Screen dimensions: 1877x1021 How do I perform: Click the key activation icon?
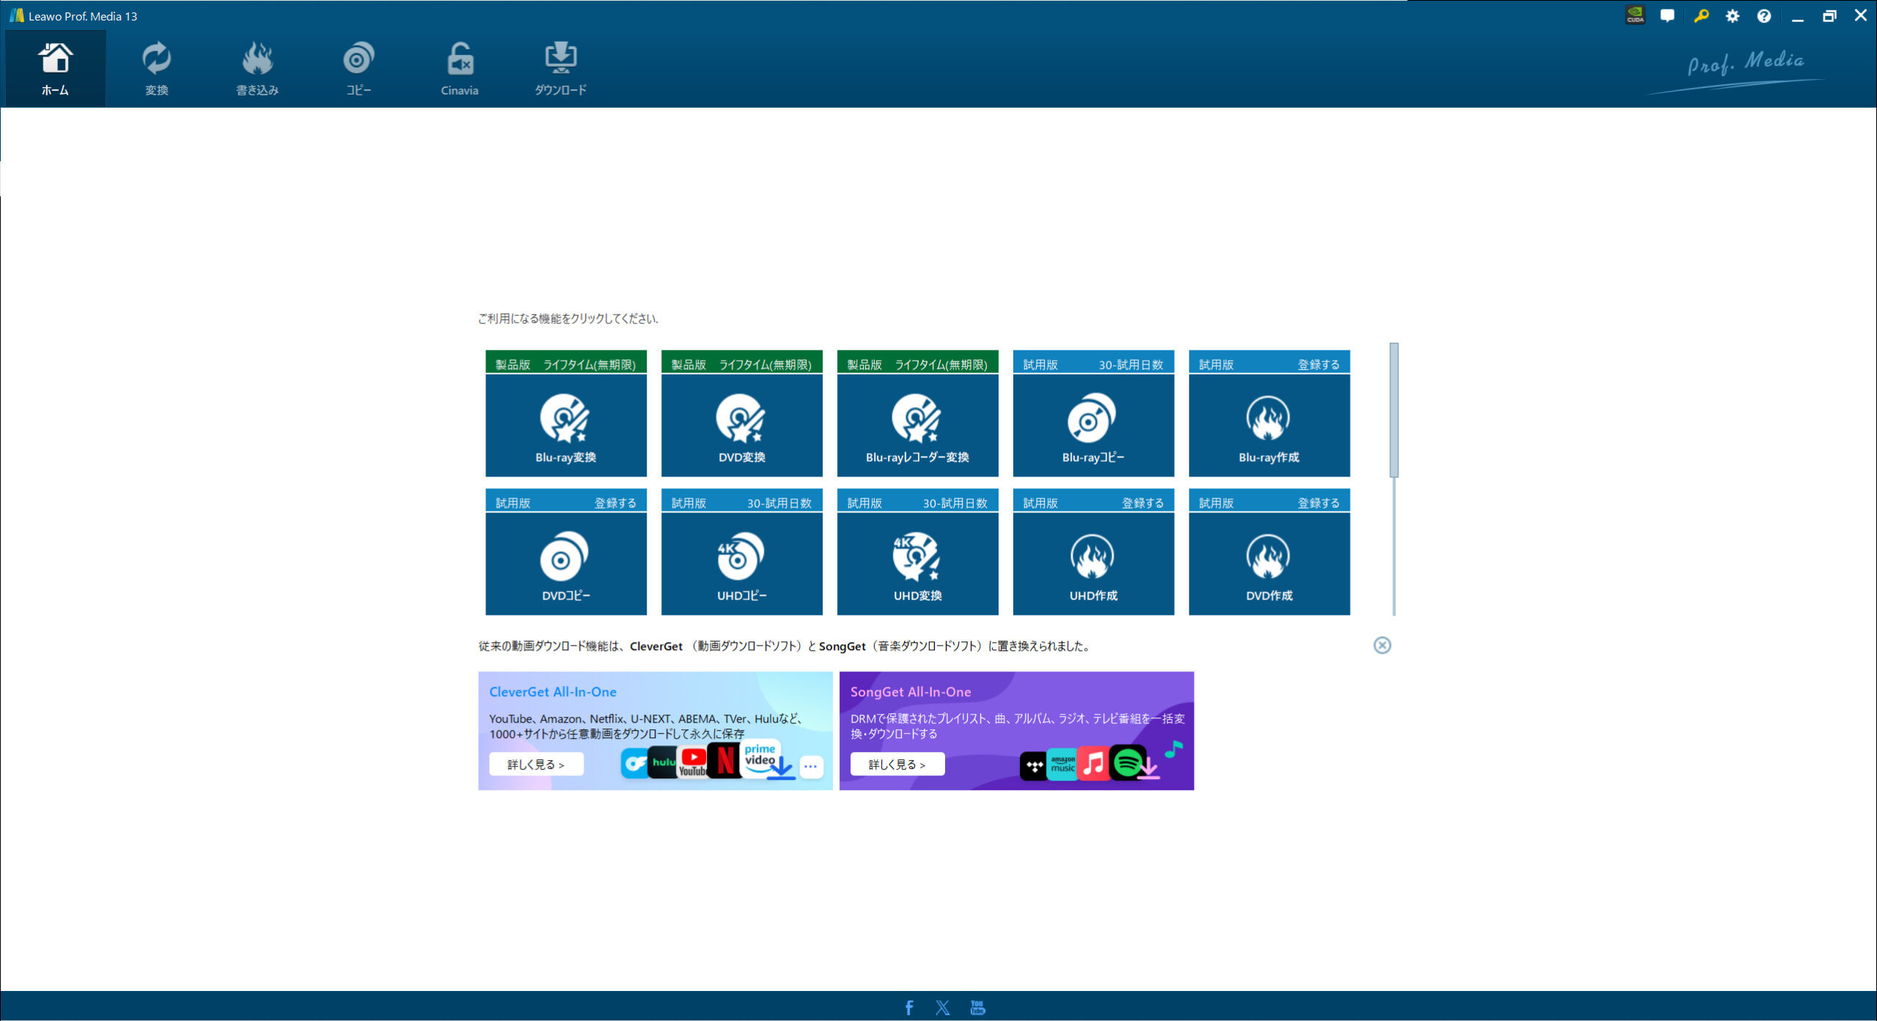point(1701,15)
